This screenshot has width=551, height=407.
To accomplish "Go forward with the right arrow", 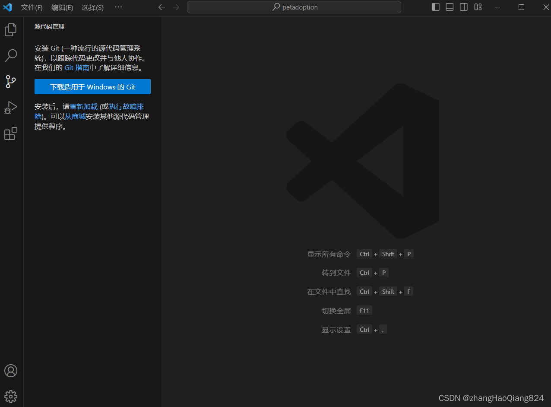I will tap(175, 7).
